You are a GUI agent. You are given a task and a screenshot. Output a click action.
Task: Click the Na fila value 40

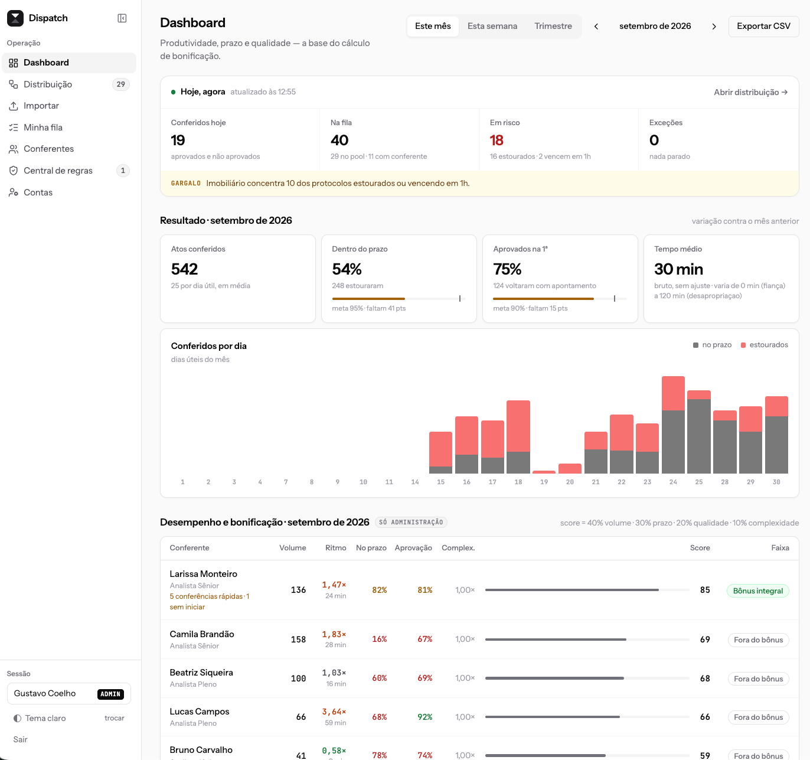339,141
